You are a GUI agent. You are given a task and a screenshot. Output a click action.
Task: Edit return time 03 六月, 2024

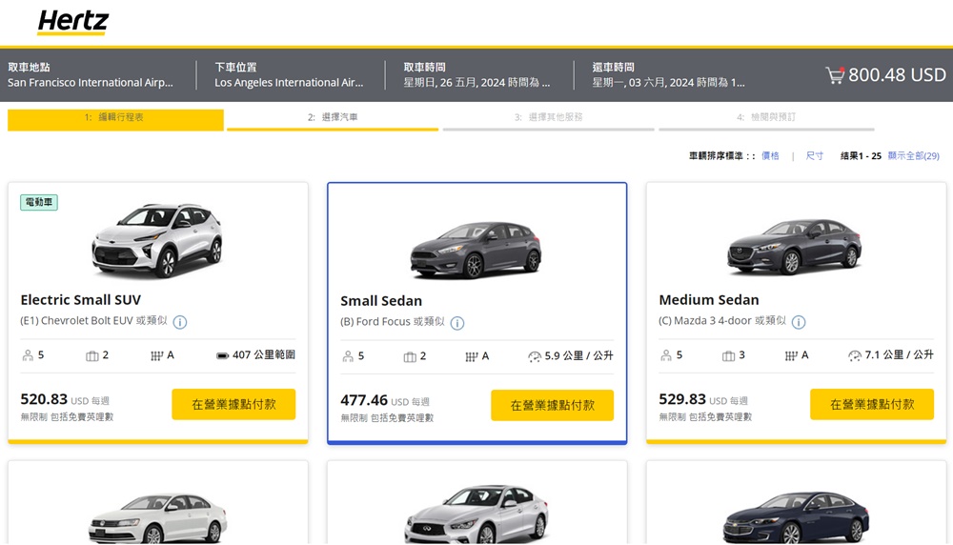[x=669, y=75]
